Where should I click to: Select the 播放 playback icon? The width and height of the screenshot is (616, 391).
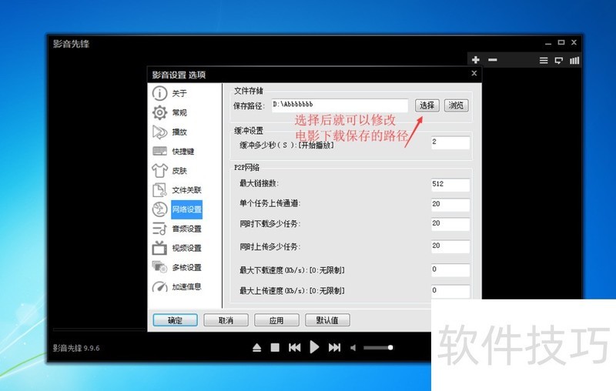[159, 132]
